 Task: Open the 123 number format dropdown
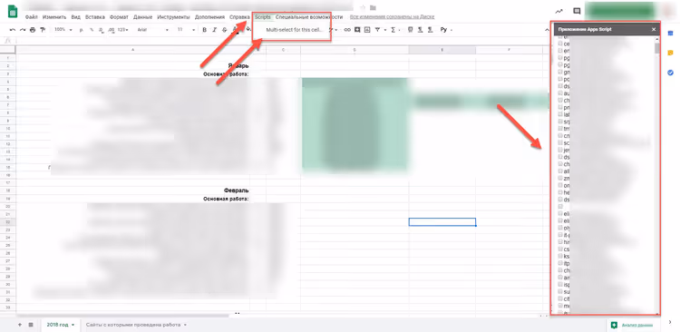[122, 30]
